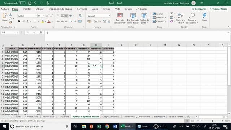Click the Buscar search box in ribbon
Image resolution: width=231 pixels, height=130 pixels.
coord(141,9)
